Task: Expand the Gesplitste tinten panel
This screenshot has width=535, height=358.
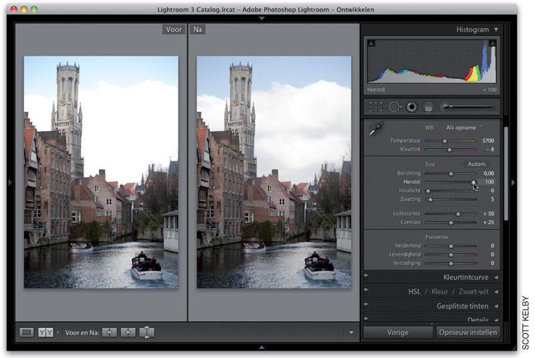Action: (x=496, y=306)
